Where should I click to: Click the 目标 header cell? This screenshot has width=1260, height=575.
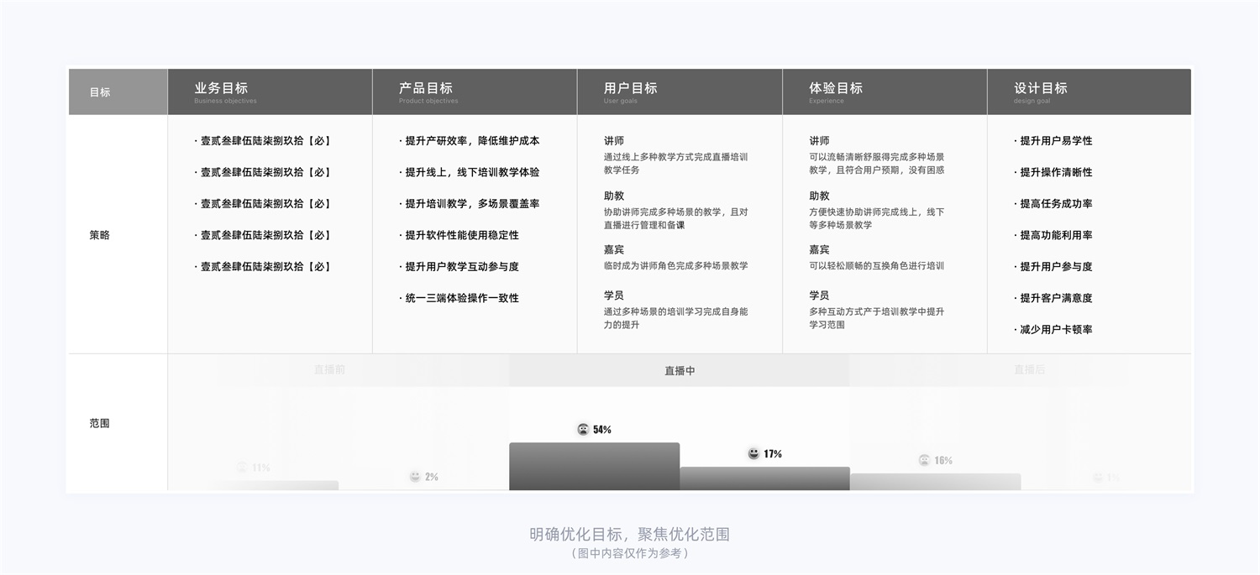pos(99,91)
